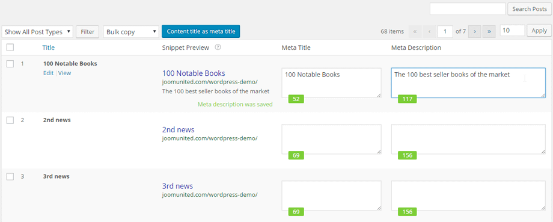The width and height of the screenshot is (553, 222).
Task: Click the 117 character count badge
Action: click(408, 99)
